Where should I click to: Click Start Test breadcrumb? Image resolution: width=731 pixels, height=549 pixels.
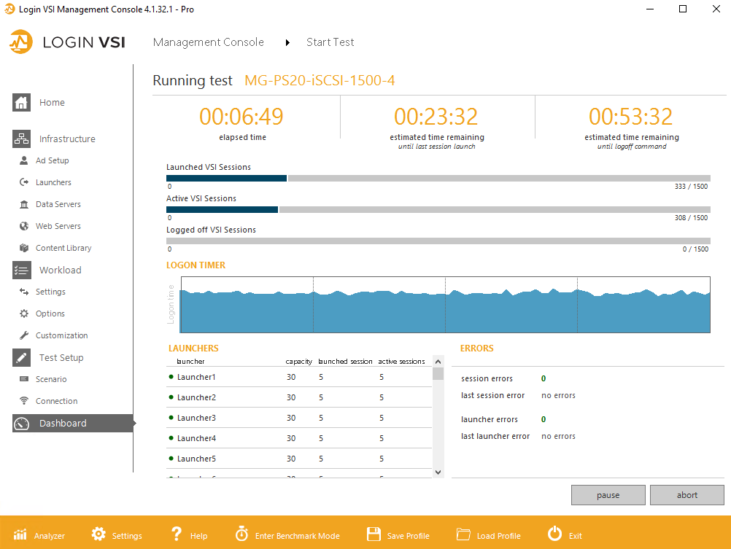(330, 42)
